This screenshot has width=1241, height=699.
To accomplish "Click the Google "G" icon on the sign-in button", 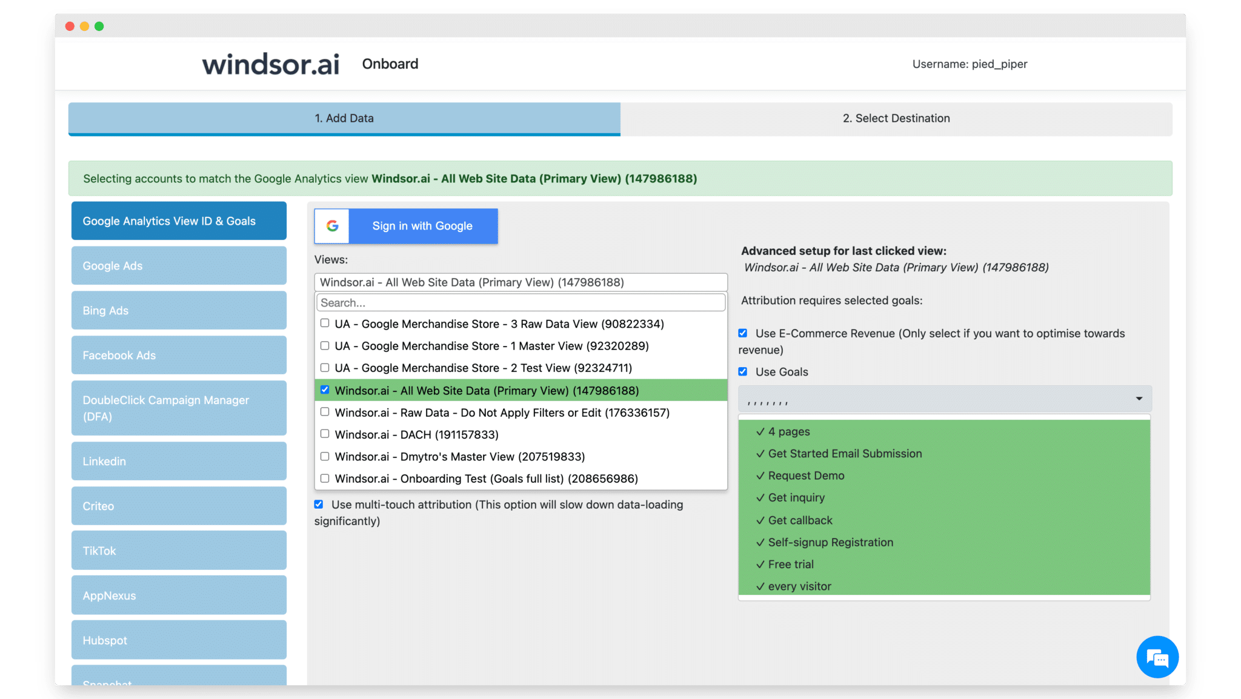I will point(332,226).
